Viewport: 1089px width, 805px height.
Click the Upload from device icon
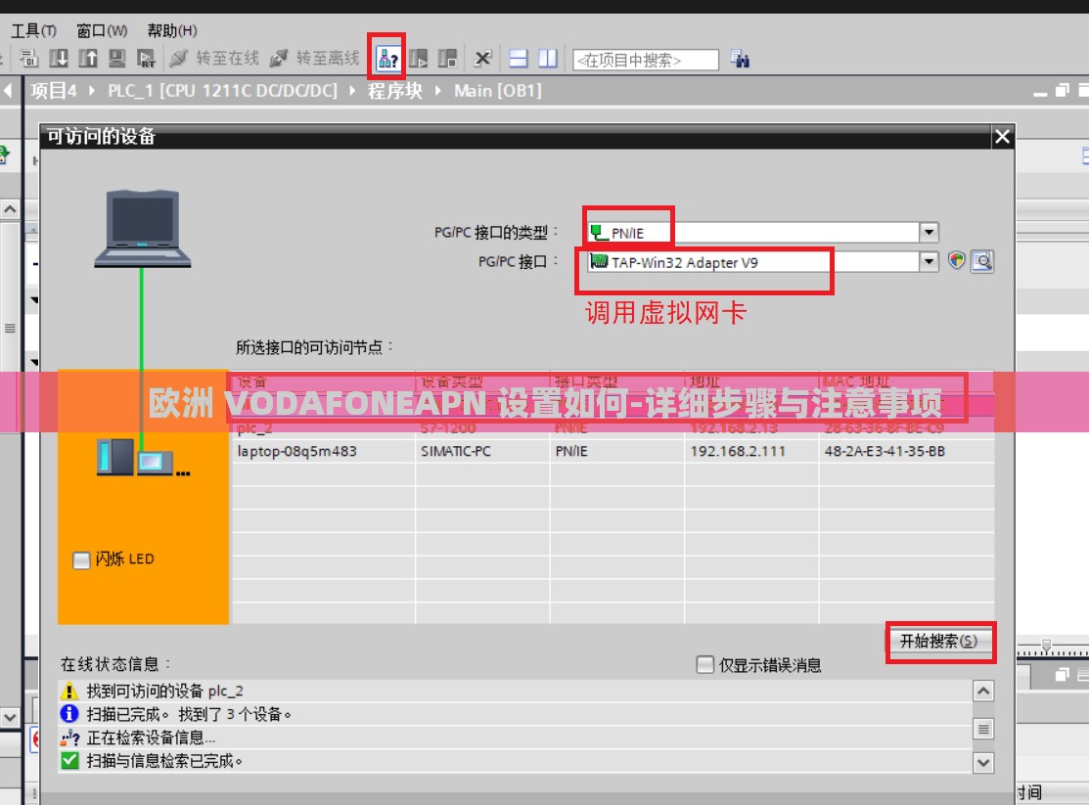88,59
